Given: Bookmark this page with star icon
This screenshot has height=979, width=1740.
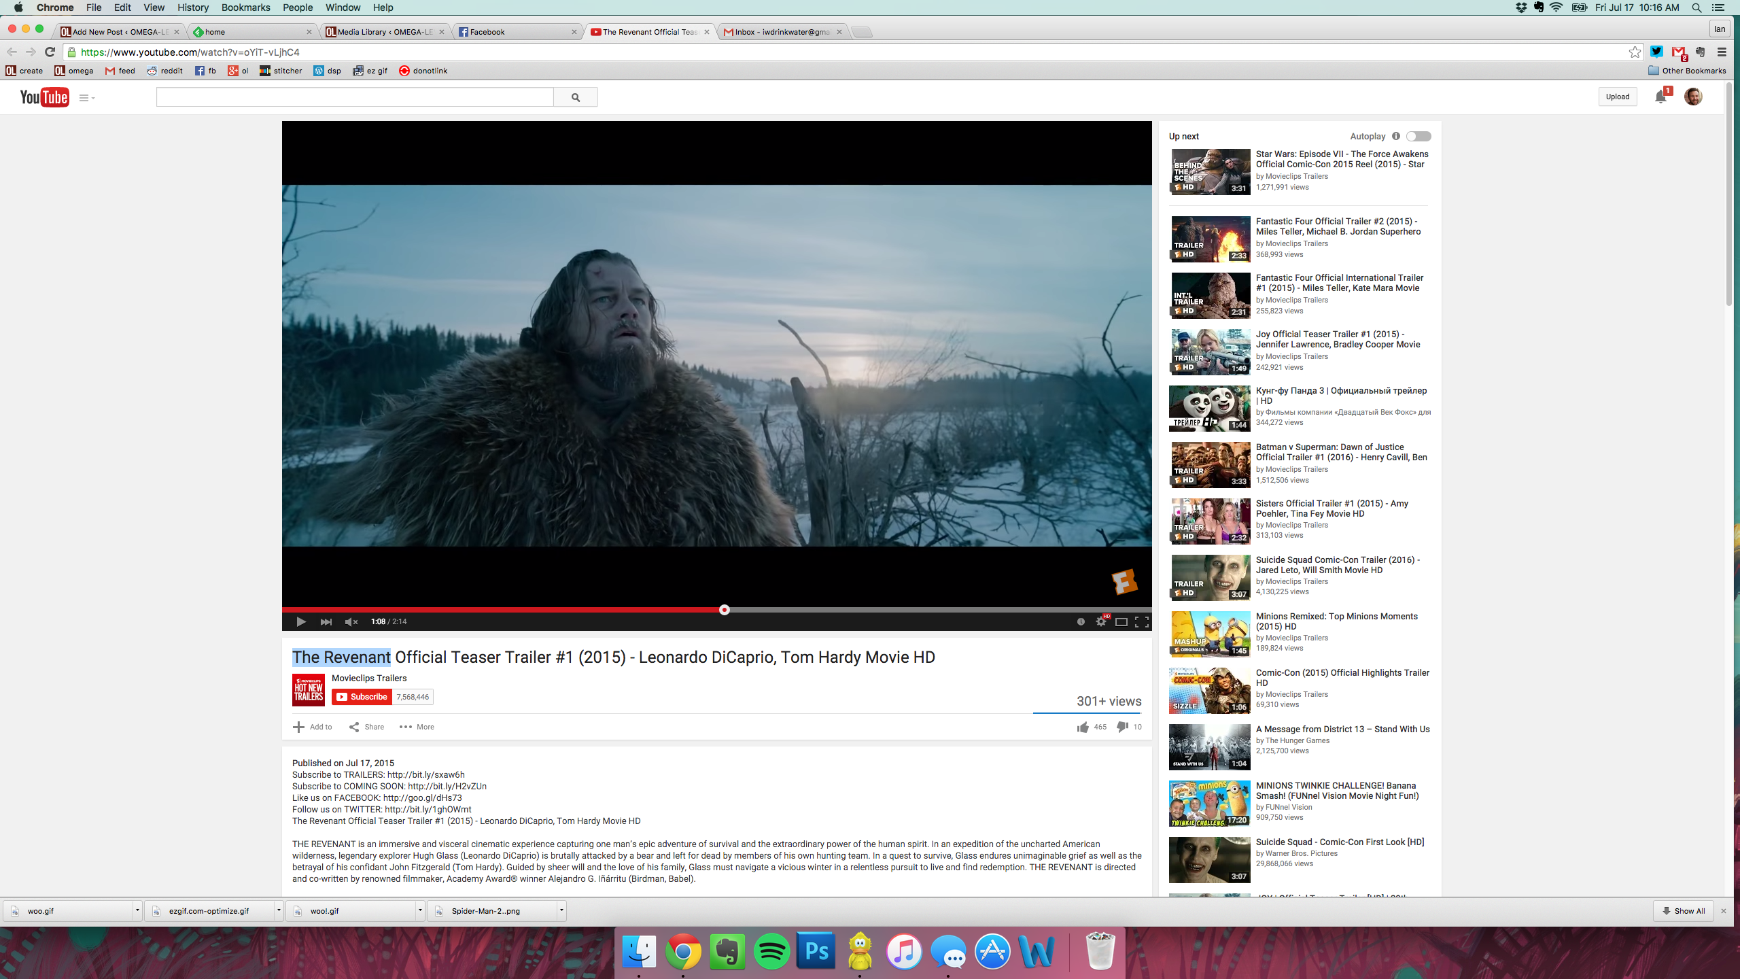Looking at the screenshot, I should click(1635, 52).
